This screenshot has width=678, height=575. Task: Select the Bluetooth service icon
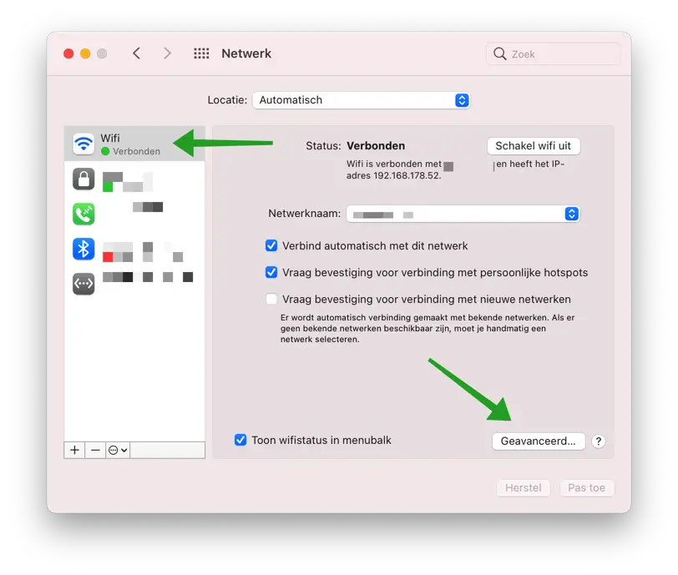(x=83, y=249)
